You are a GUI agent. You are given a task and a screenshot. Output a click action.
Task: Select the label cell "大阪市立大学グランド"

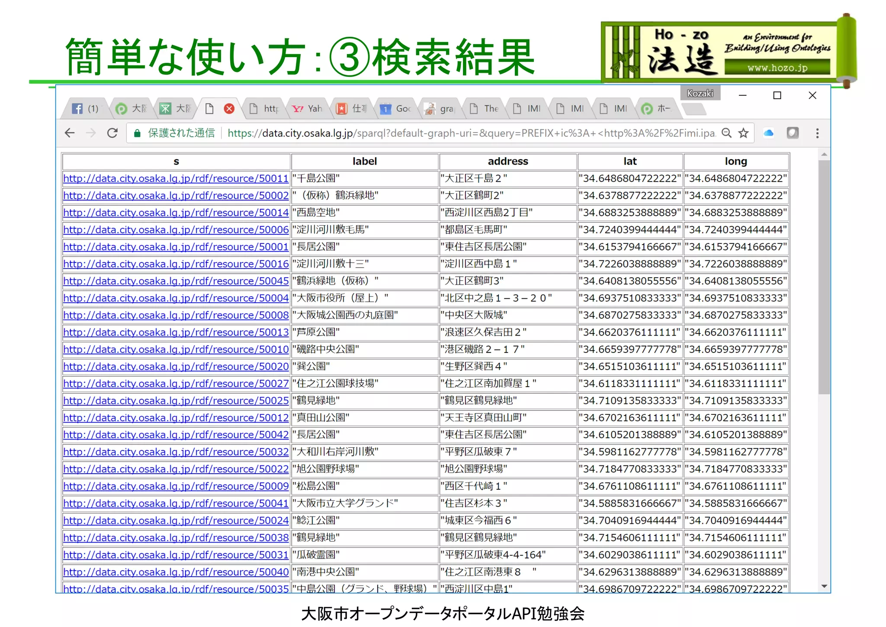(365, 503)
